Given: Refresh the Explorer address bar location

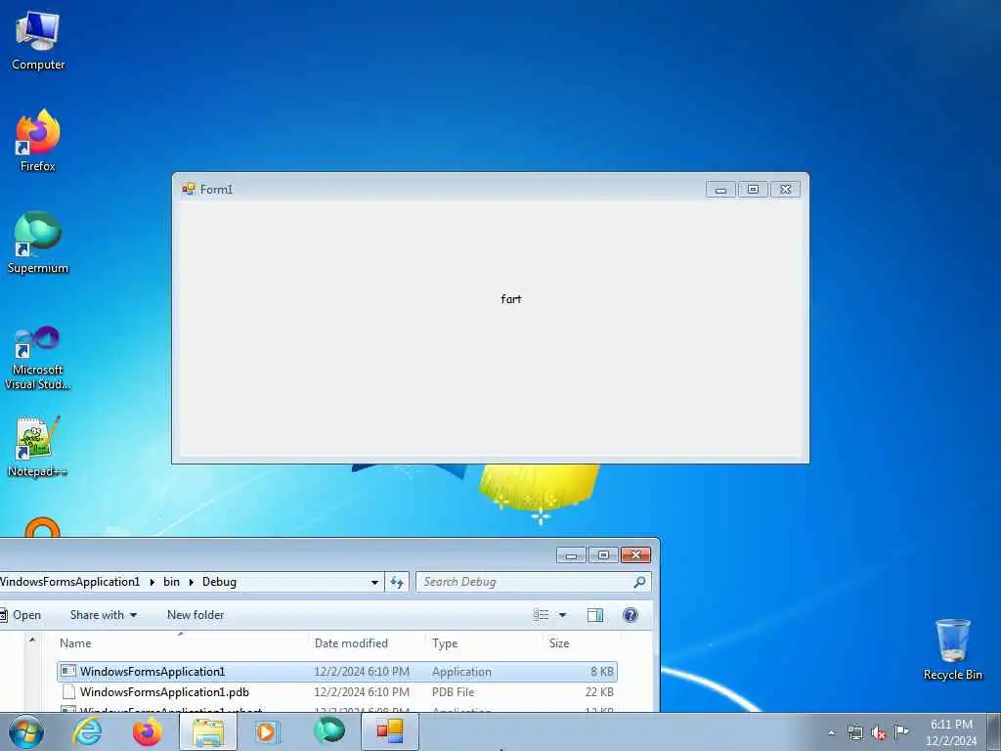Looking at the screenshot, I should click(x=397, y=582).
